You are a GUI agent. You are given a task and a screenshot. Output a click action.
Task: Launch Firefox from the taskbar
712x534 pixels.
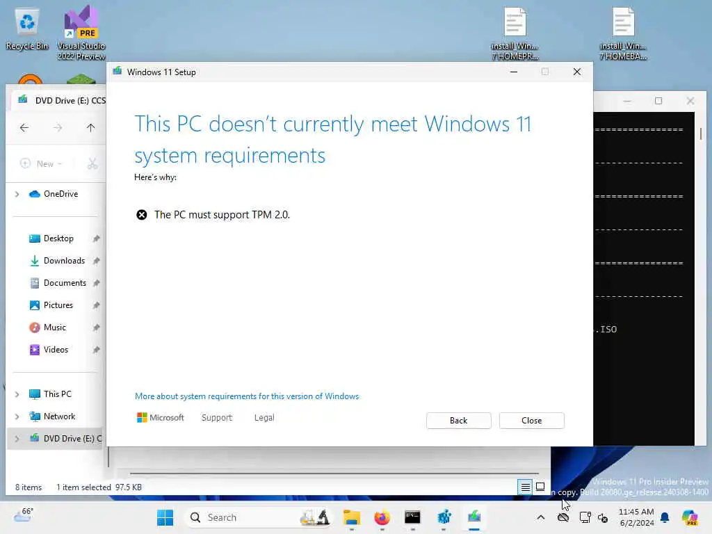coord(382,517)
